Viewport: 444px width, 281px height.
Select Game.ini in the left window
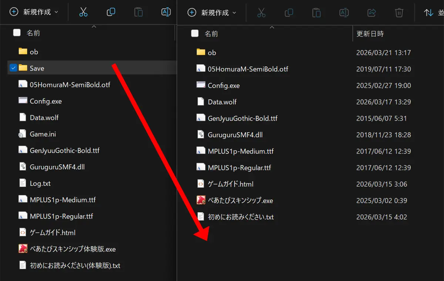pyautogui.click(x=43, y=134)
